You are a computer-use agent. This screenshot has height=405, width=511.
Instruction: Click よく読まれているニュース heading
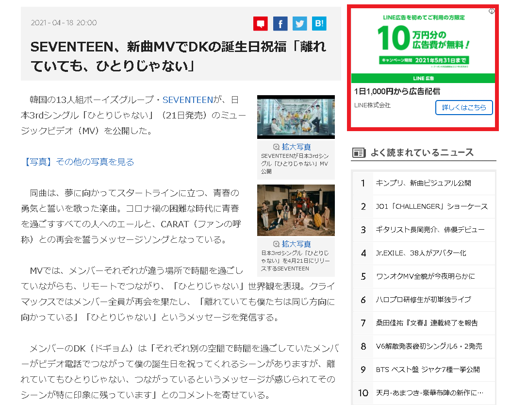422,152
